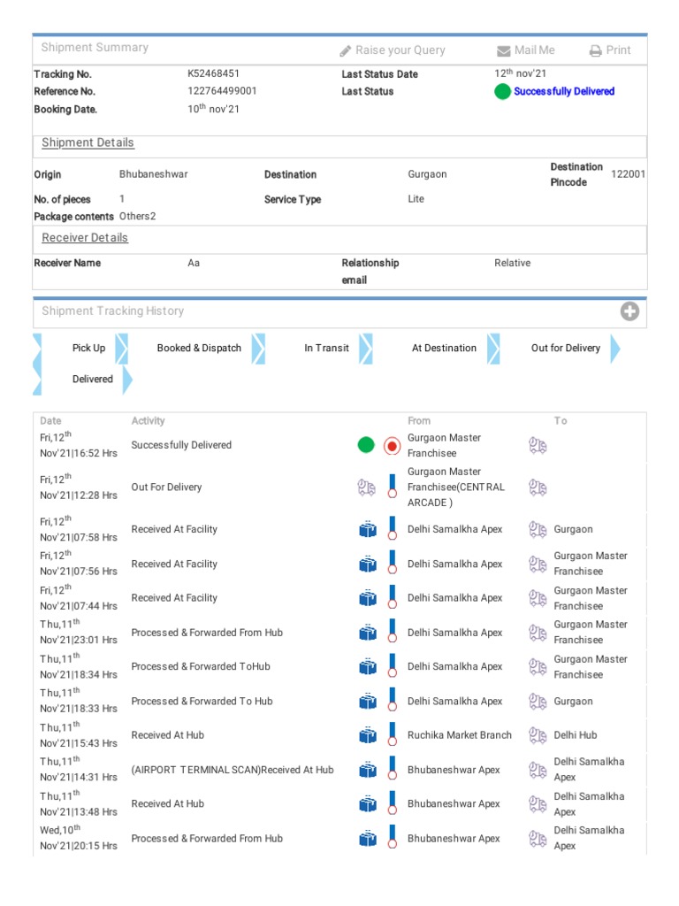Screen dimensions: 679x906
Task: Select the Delivered stage
Action: 93,380
